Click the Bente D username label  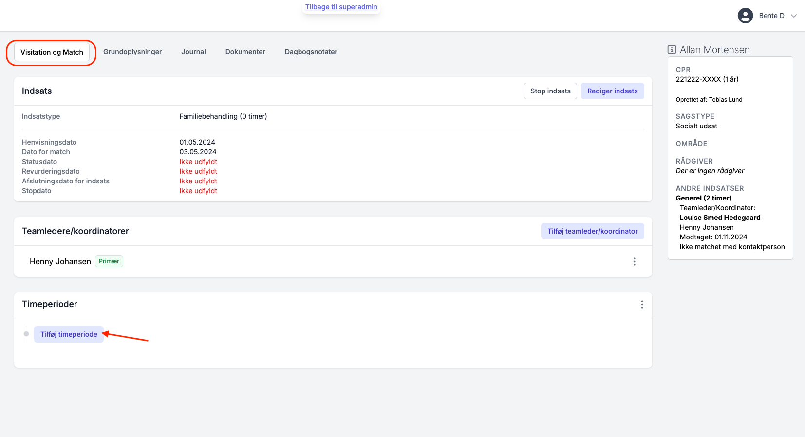pos(771,16)
